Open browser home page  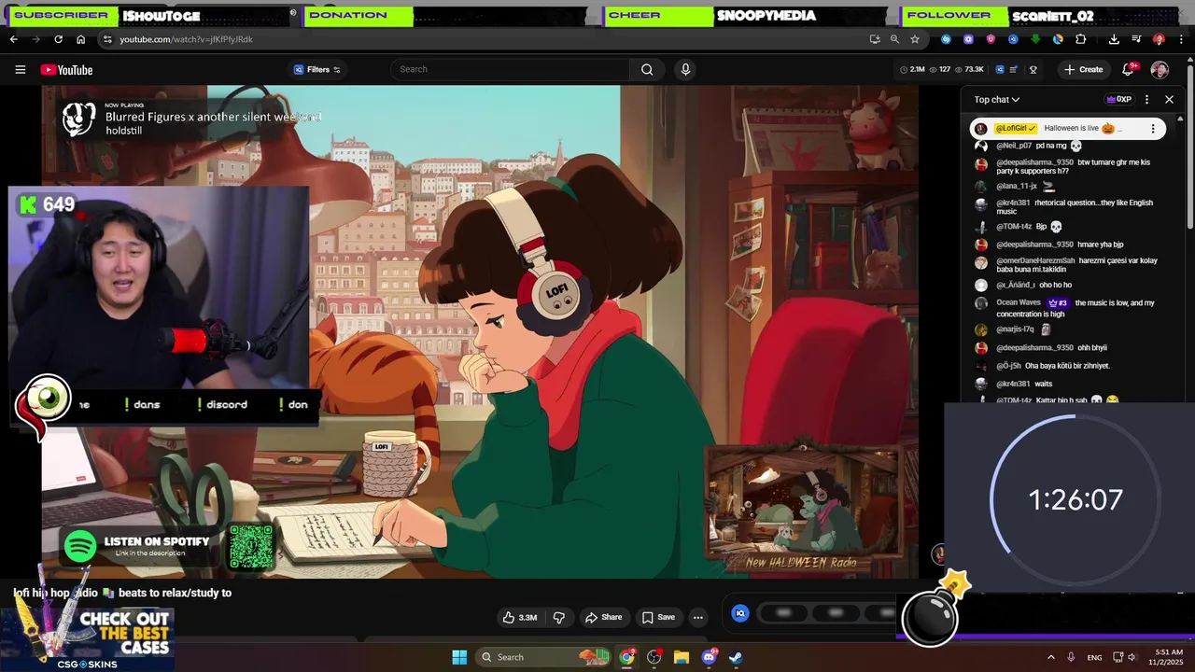tap(80, 39)
